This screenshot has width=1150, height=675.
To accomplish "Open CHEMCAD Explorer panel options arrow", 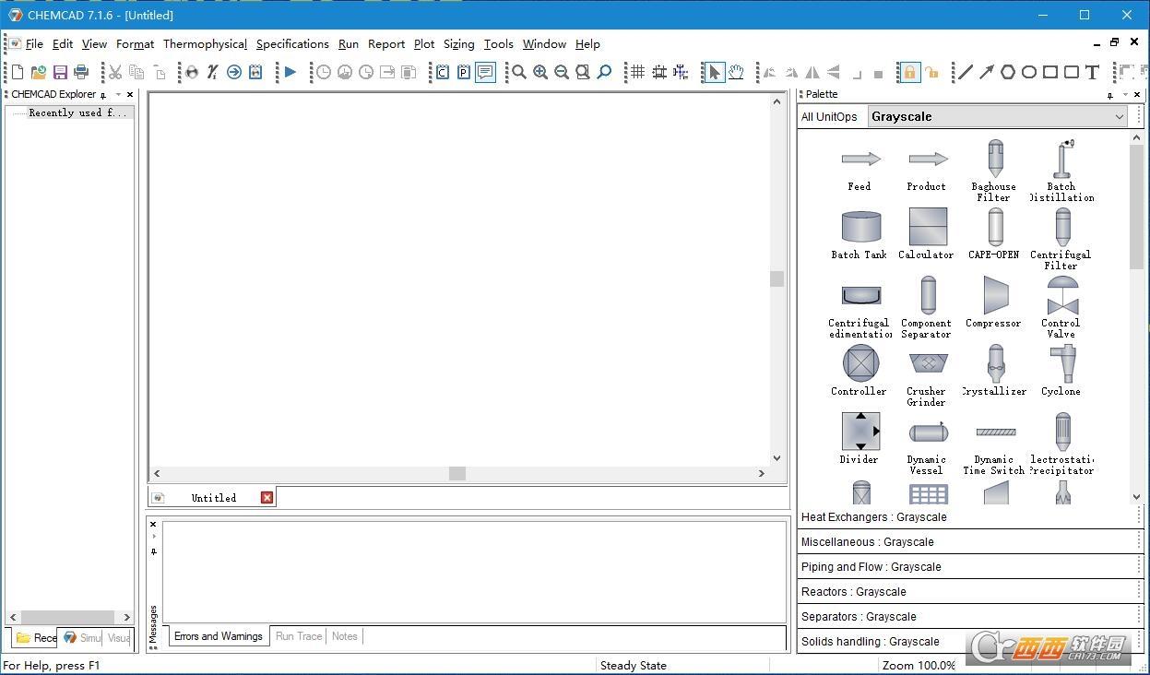I will tap(118, 95).
